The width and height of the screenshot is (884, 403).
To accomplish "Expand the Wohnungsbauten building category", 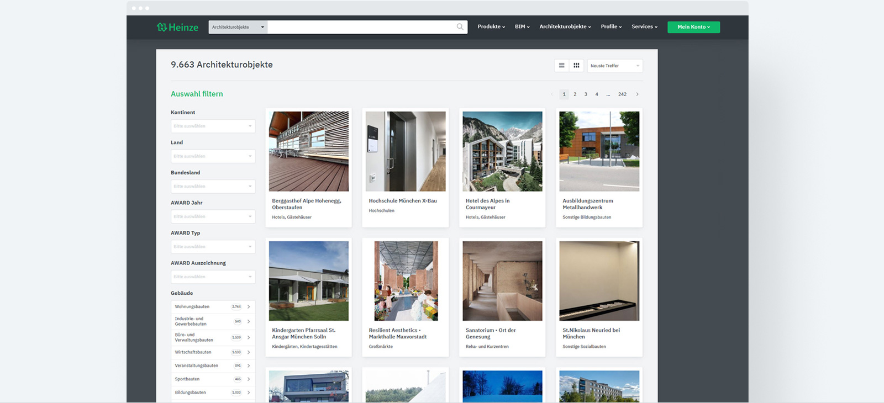I will click(213, 307).
